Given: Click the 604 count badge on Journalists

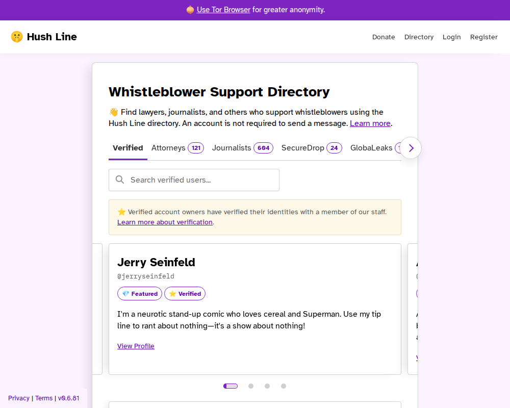Looking at the screenshot, I should coord(264,148).
